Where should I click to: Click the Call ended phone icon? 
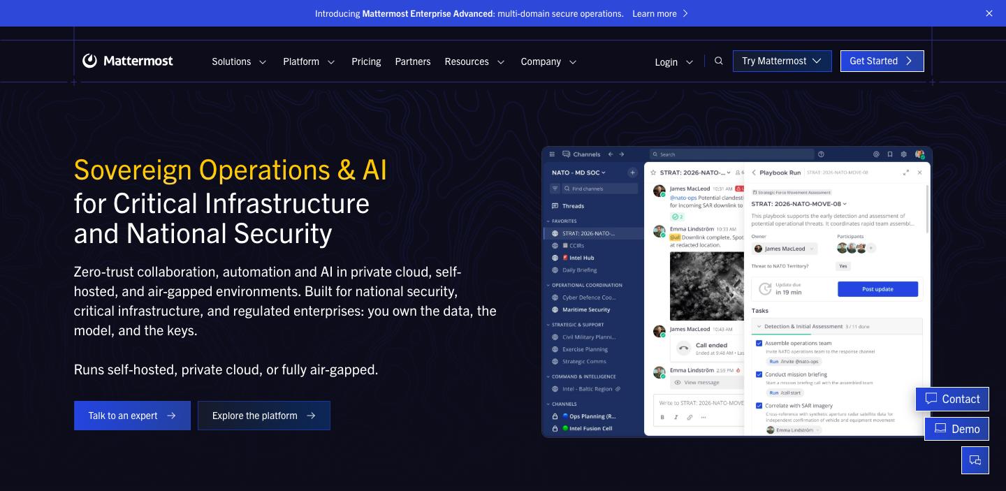(683, 348)
